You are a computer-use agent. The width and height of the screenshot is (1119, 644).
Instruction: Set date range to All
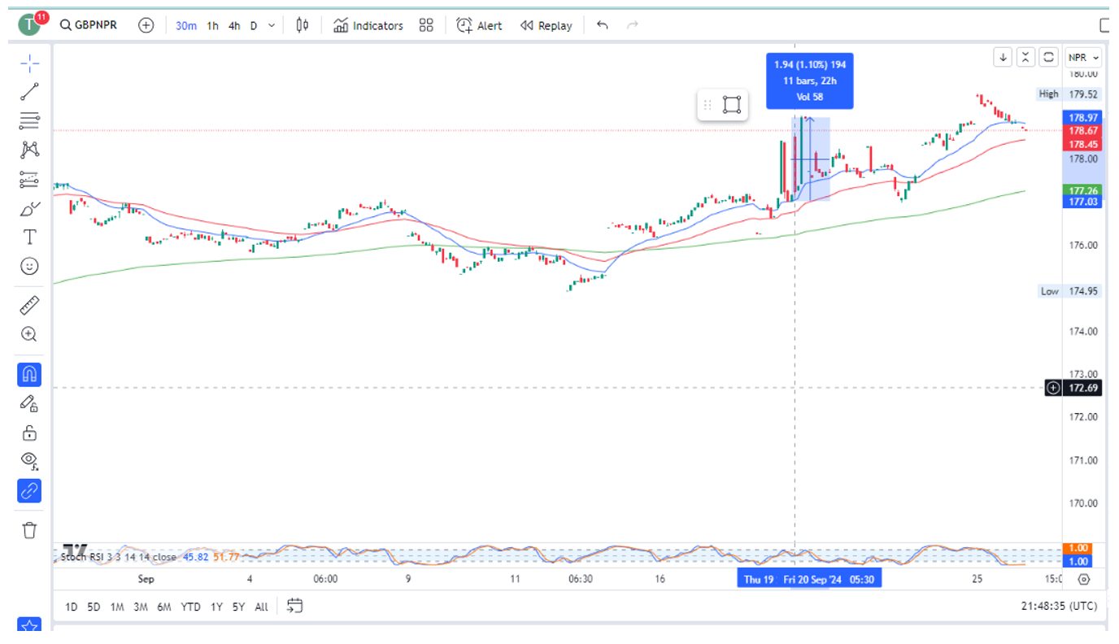click(261, 607)
